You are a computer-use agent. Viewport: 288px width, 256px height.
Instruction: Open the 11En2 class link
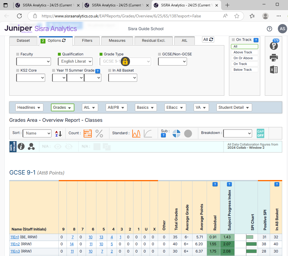click(x=15, y=244)
